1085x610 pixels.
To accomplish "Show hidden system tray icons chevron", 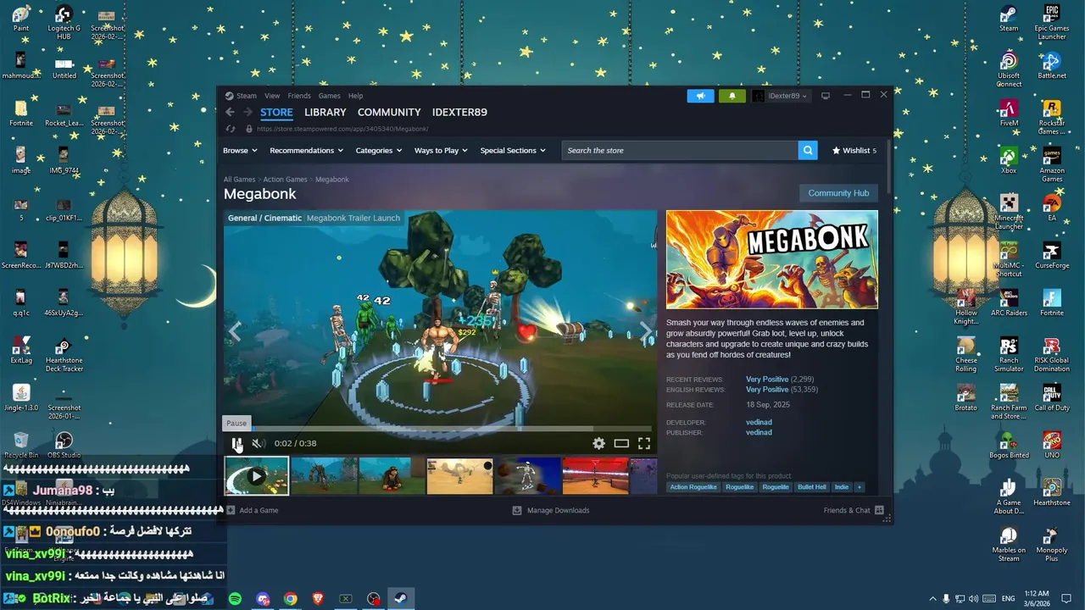I will (933, 599).
